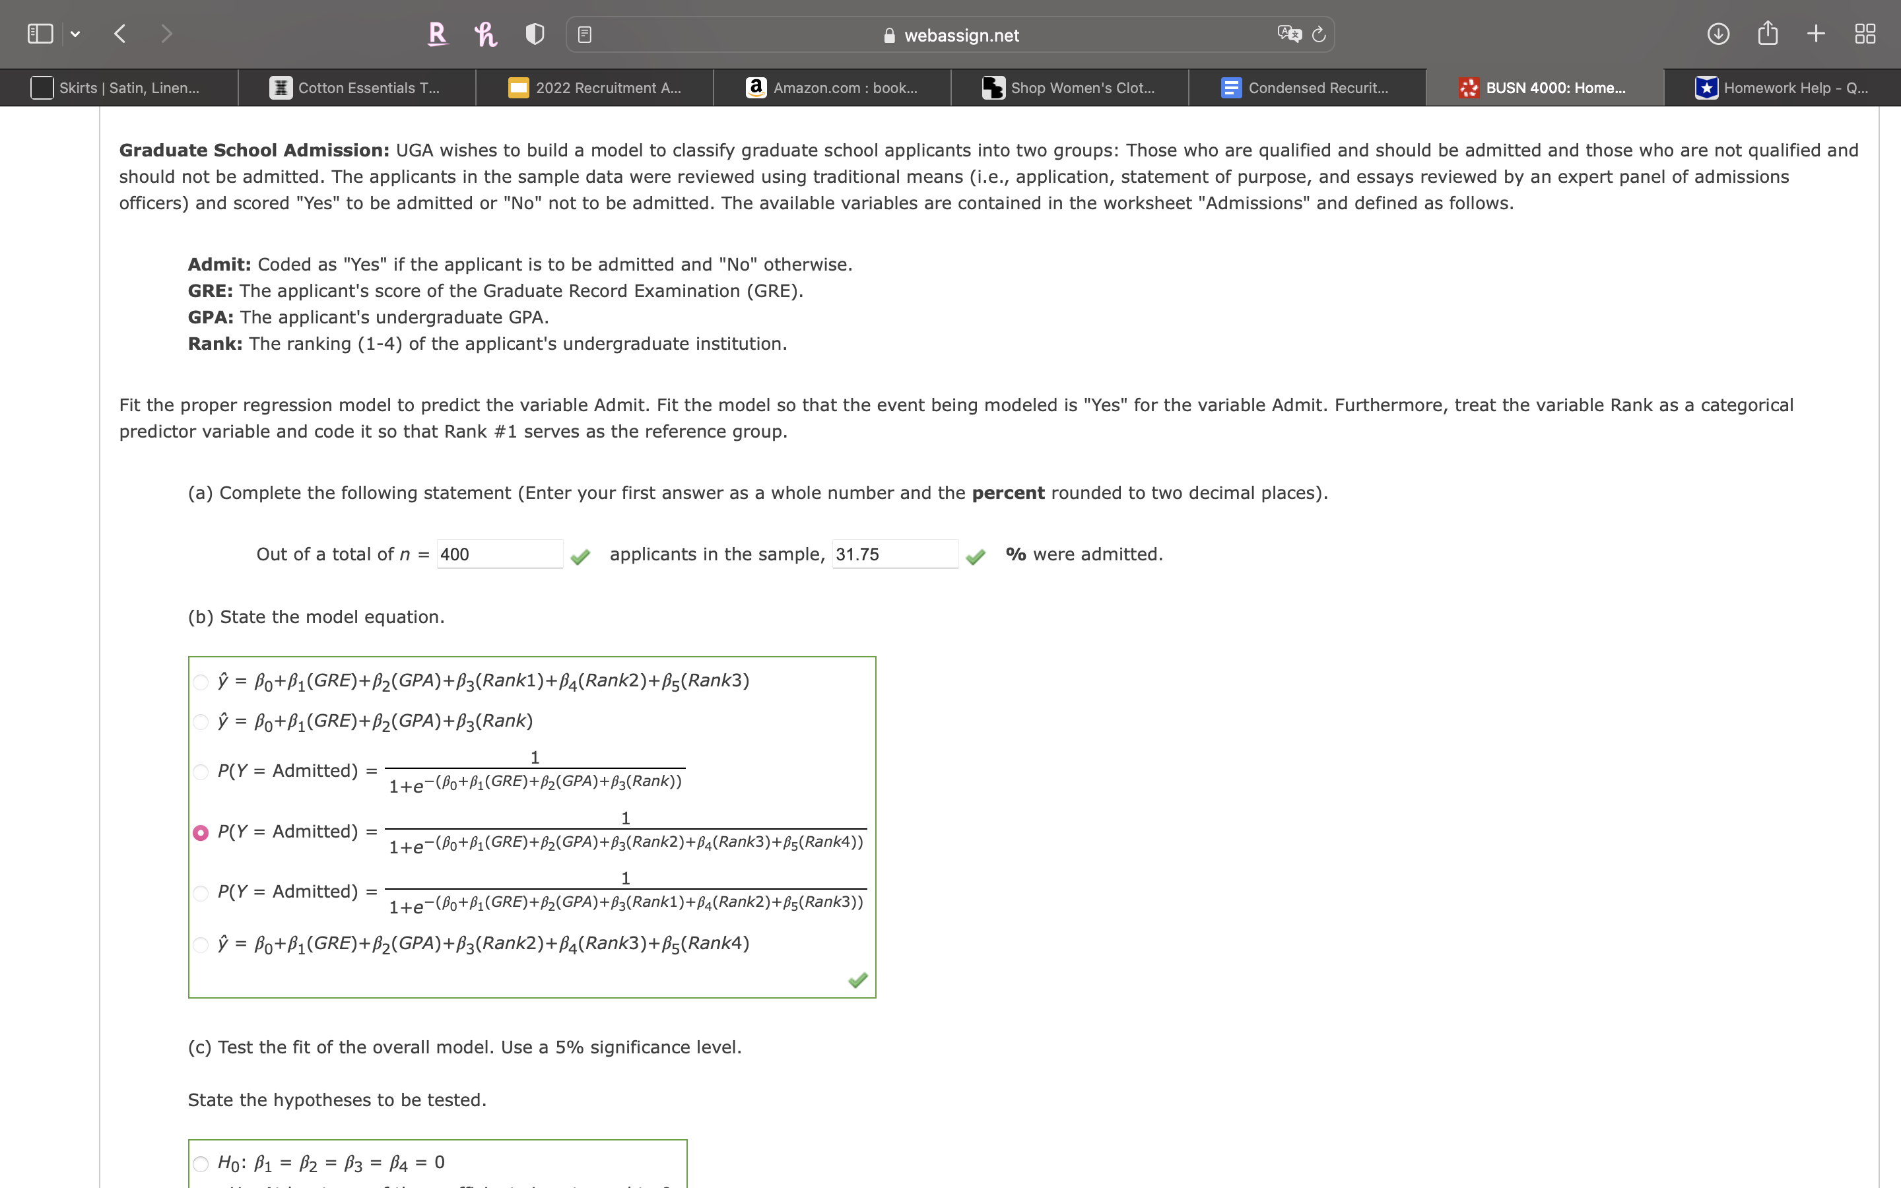The height and width of the screenshot is (1188, 1901).
Task: Select the first ŷ model equation option
Action: (x=201, y=682)
